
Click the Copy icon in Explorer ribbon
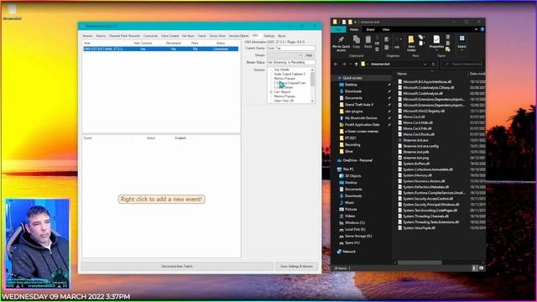point(356,42)
